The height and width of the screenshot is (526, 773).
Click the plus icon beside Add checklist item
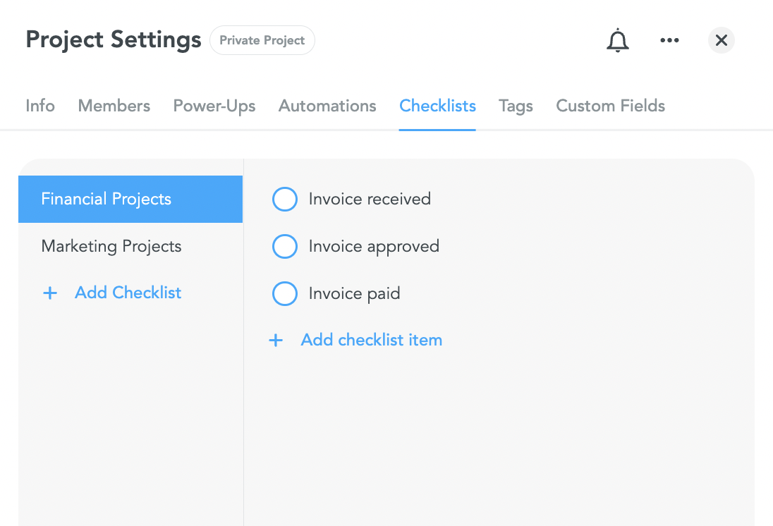click(x=275, y=339)
